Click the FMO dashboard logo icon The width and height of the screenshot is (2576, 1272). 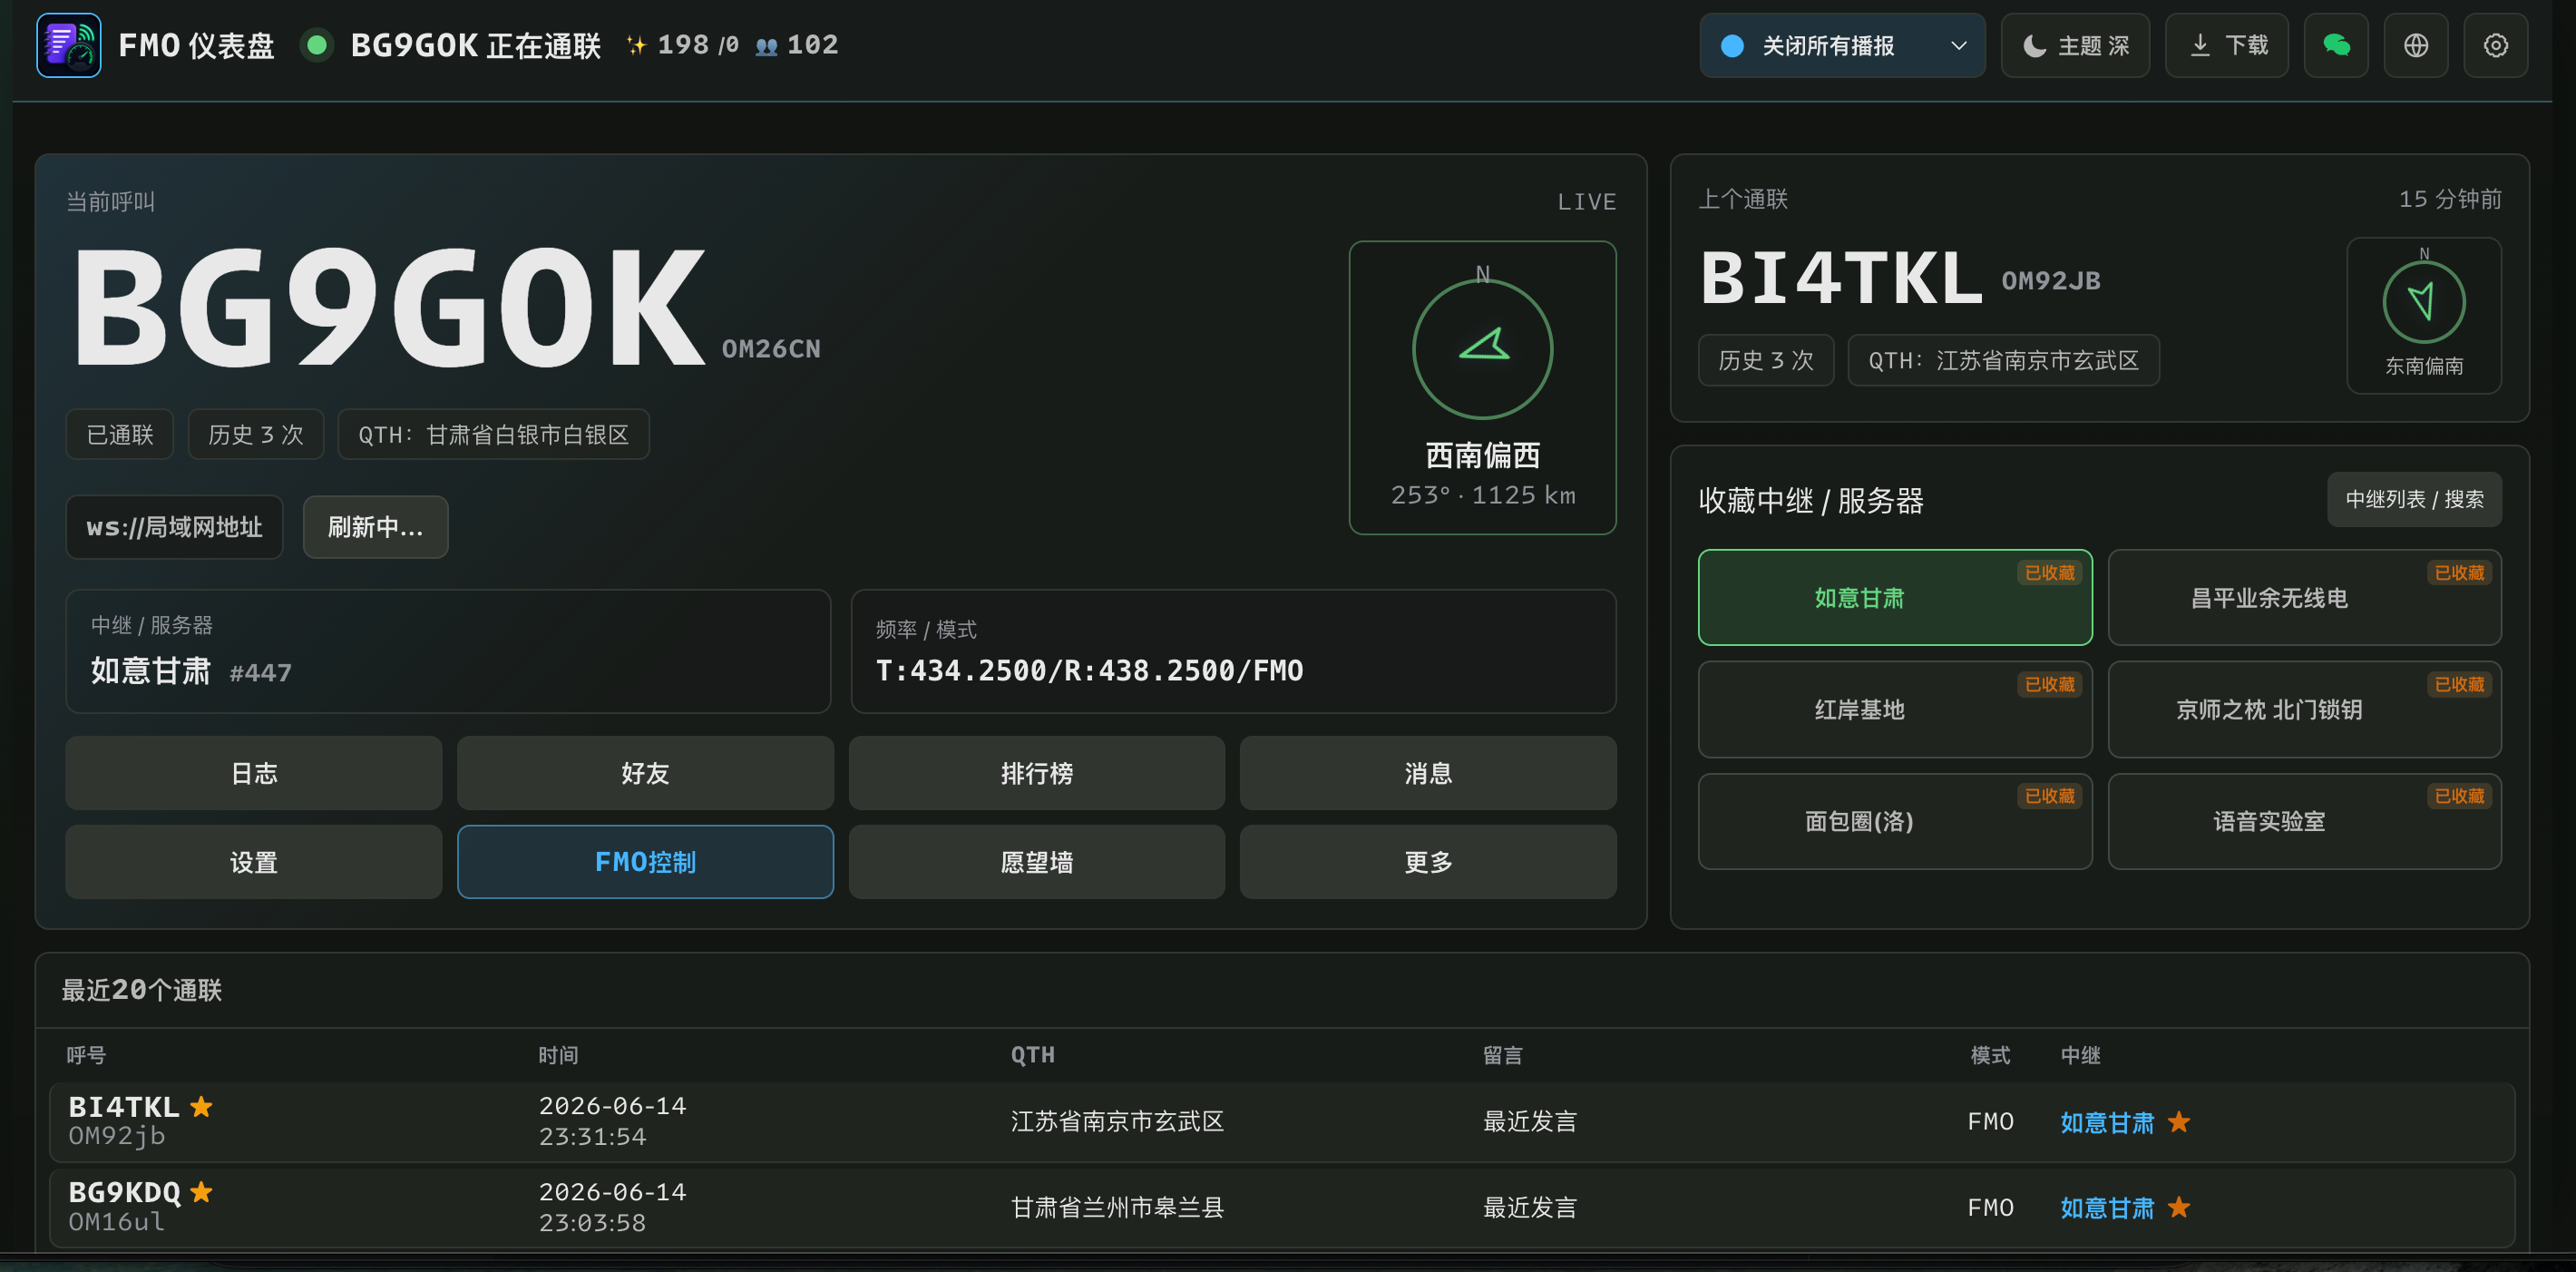coord(68,45)
